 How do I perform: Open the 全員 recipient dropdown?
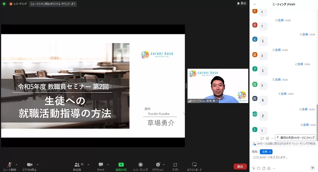point(266,152)
